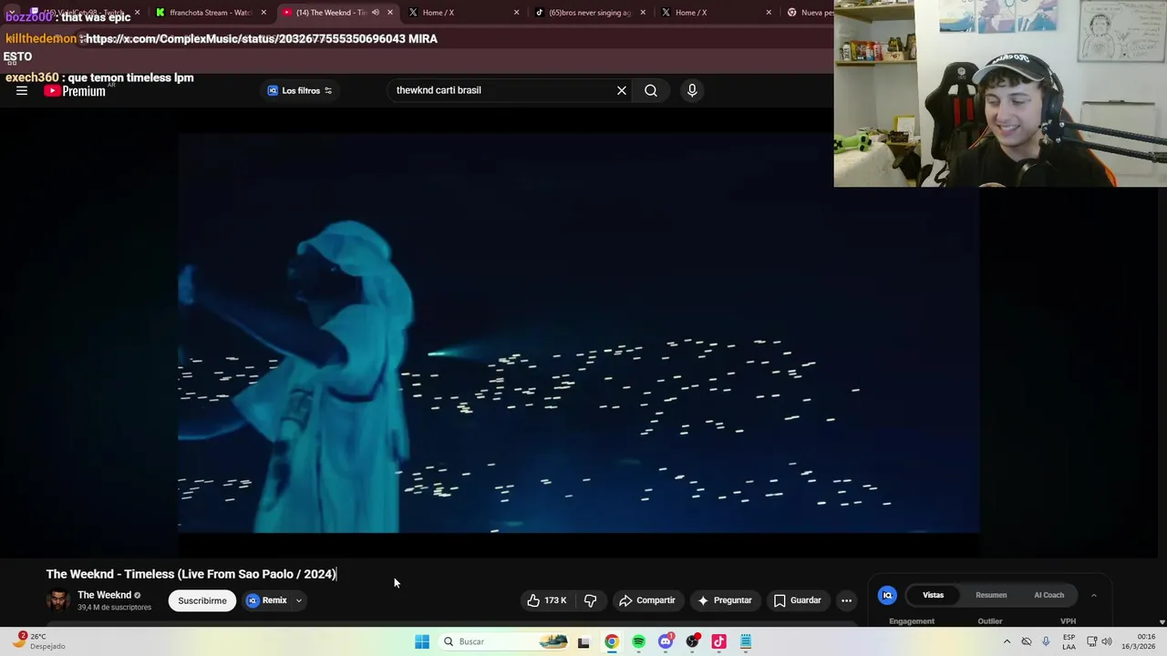1167x656 pixels.
Task: Open the ESP LAA language switcher
Action: tap(1069, 641)
